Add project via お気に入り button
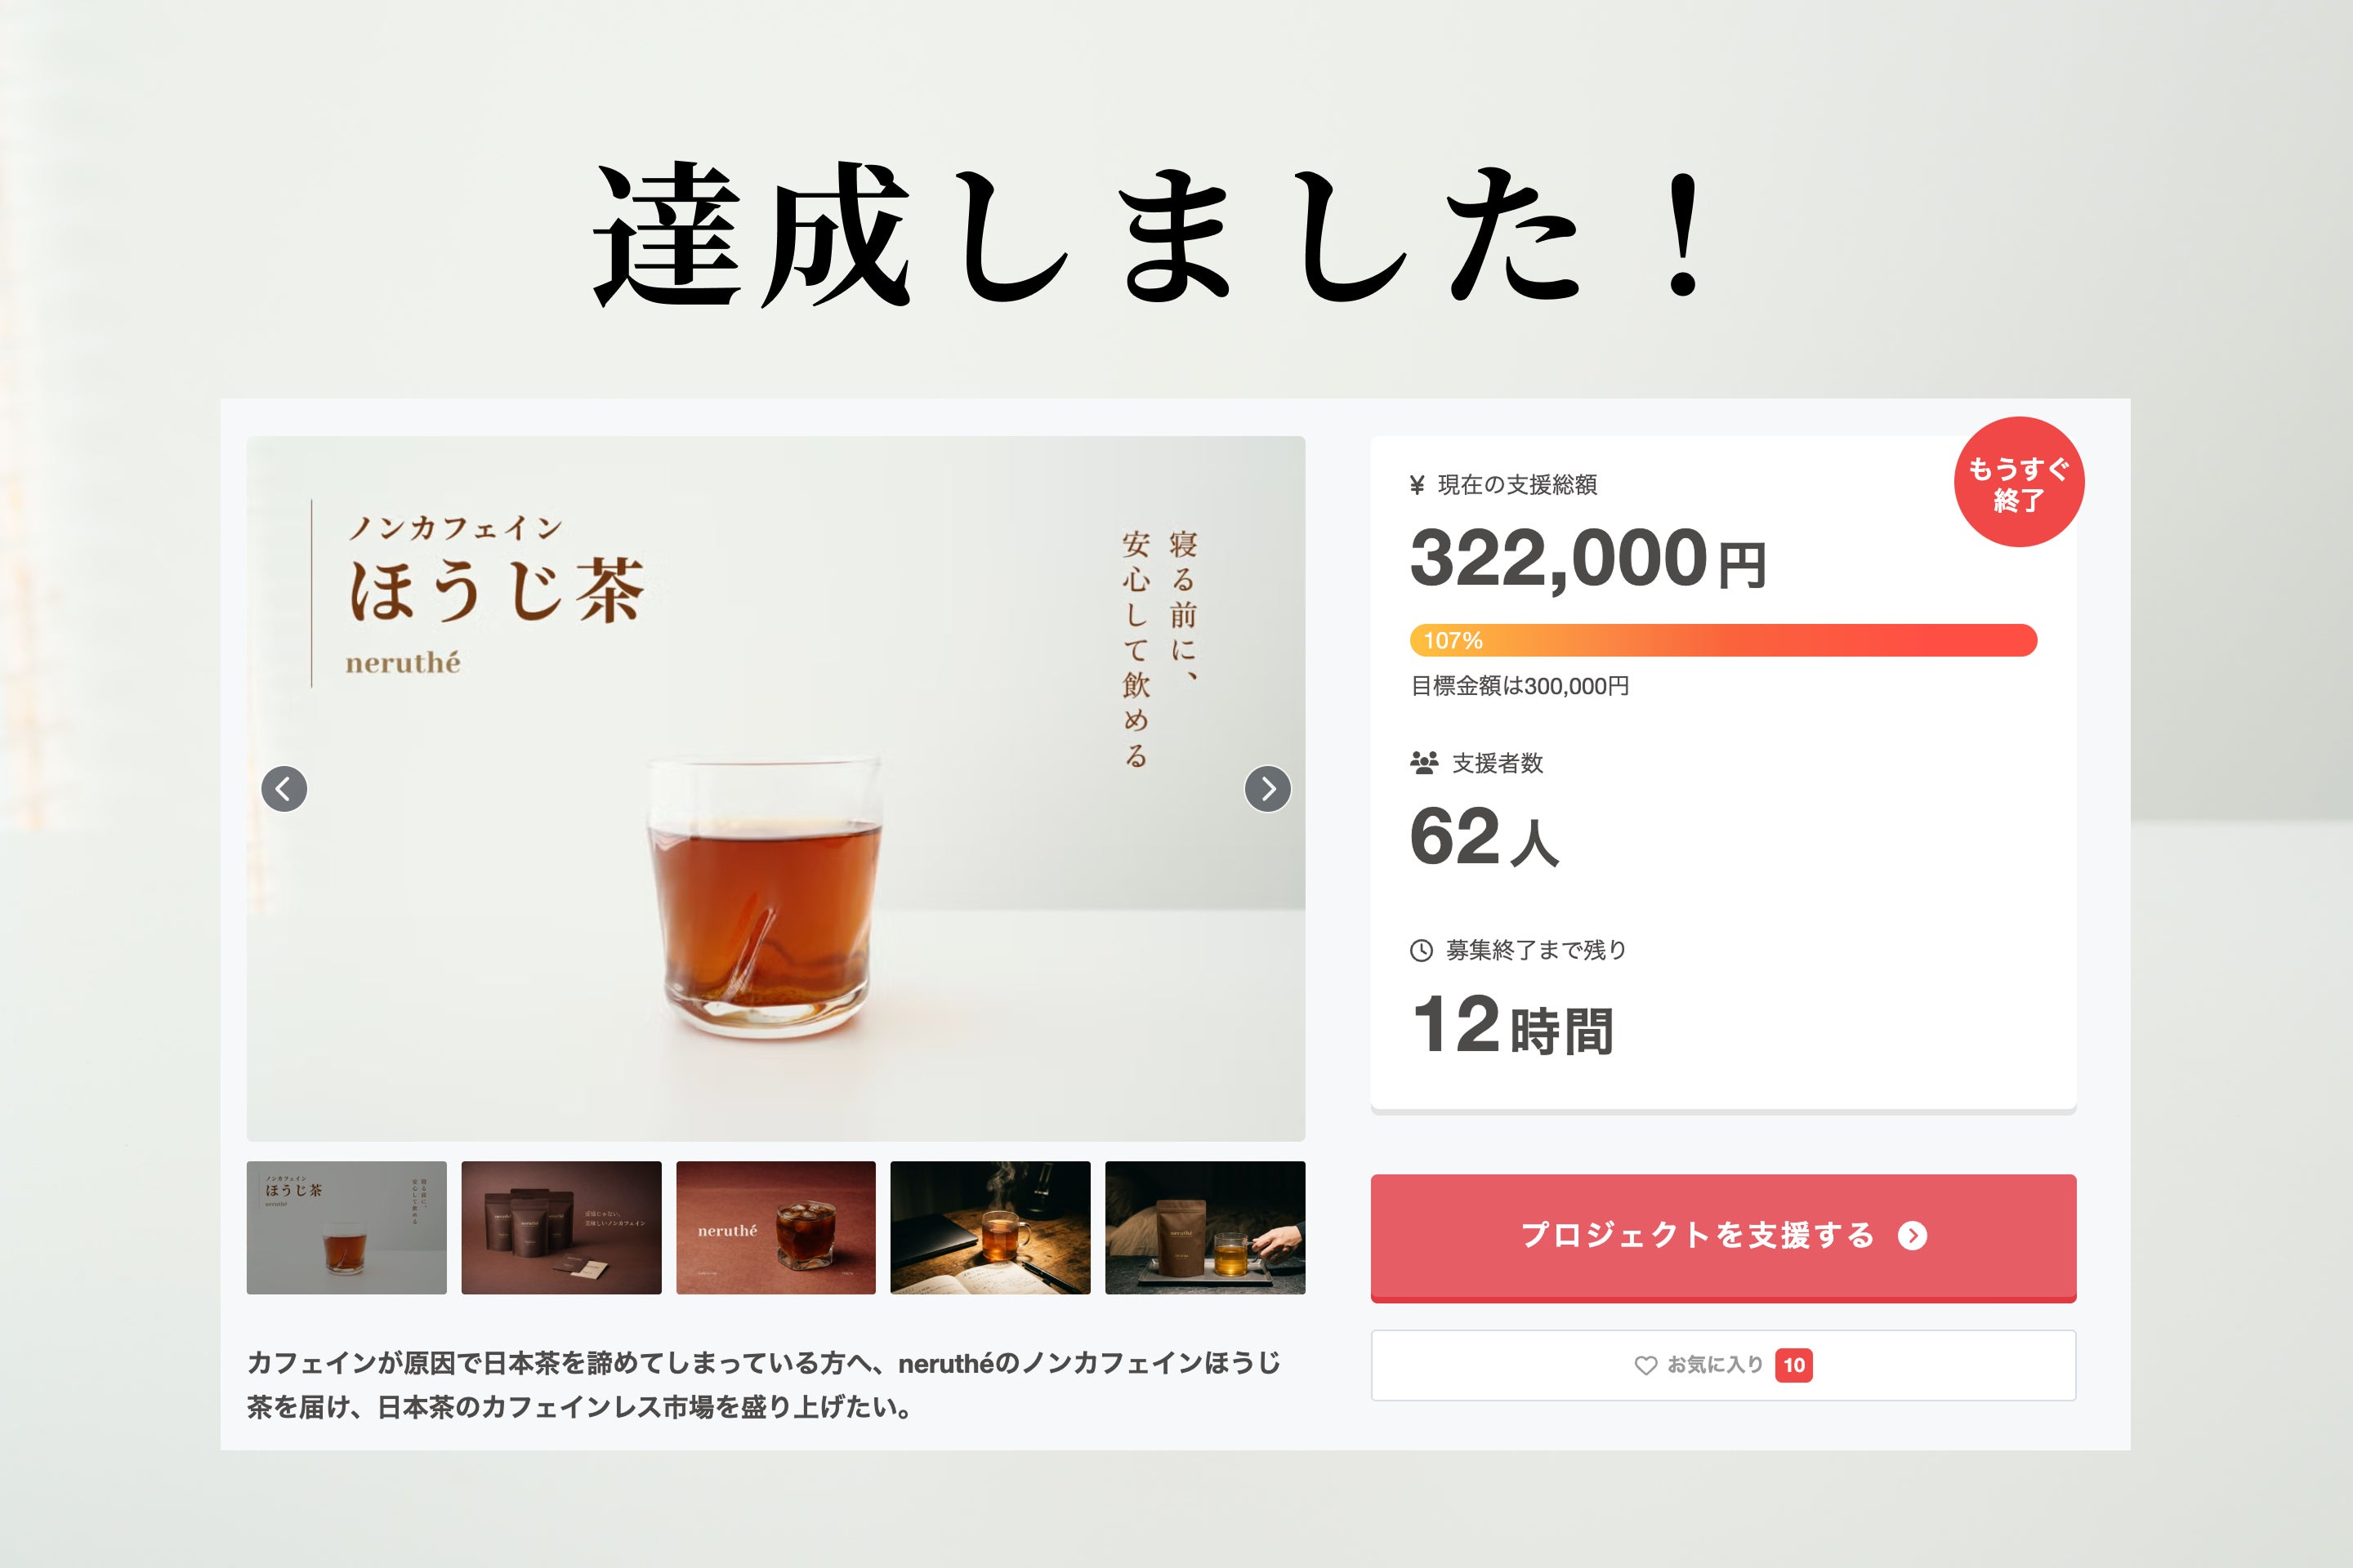 coord(1723,1365)
